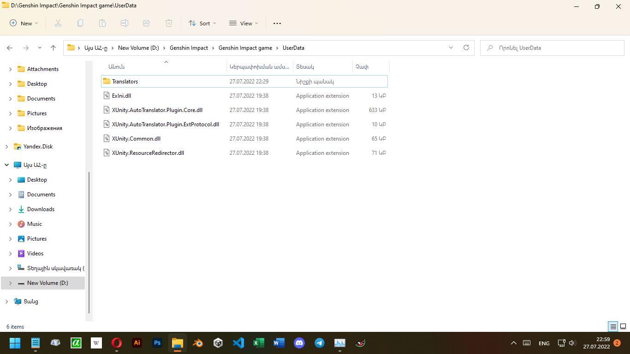This screenshot has width=630, height=354.
Task: Open Visual Studio Code from taskbar
Action: pos(238,343)
